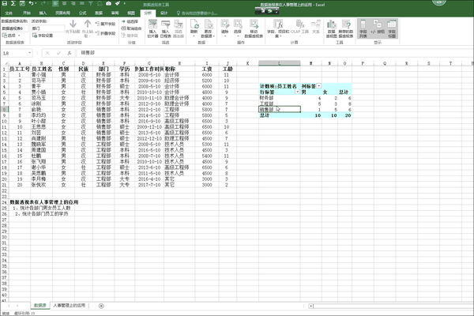Insert a timeline with 插入日程表
The width and height of the screenshot is (474, 316).
click(x=165, y=28)
